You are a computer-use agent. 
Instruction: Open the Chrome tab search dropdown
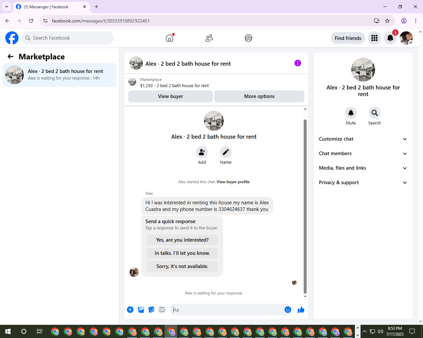tap(7, 7)
